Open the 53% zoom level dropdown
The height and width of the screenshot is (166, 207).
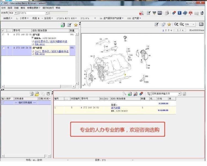pyautogui.click(x=193, y=24)
